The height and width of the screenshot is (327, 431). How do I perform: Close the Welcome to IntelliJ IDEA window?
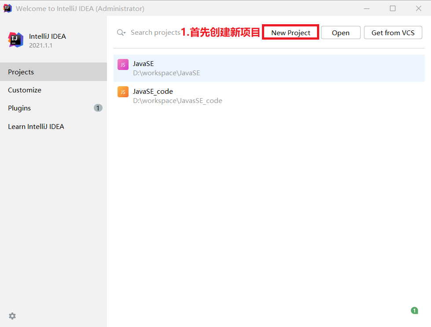pyautogui.click(x=418, y=8)
